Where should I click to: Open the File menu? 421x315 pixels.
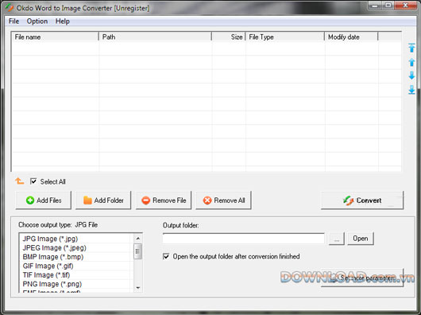point(14,21)
